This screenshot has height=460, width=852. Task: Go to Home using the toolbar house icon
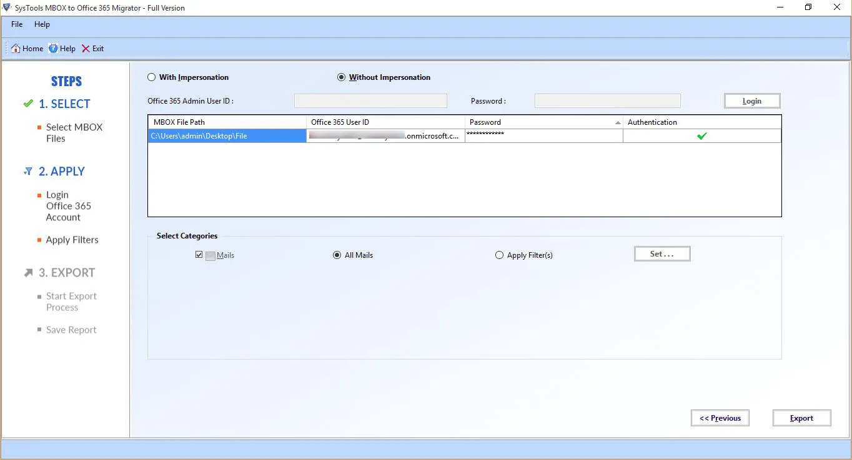pyautogui.click(x=16, y=49)
